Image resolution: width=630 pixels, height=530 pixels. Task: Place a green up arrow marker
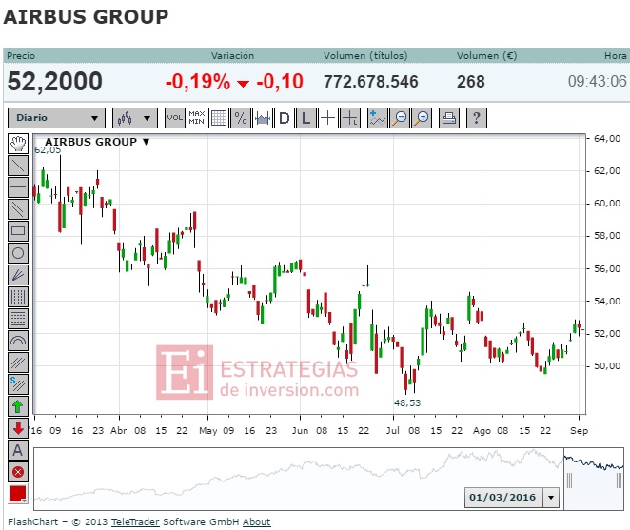[x=18, y=406]
